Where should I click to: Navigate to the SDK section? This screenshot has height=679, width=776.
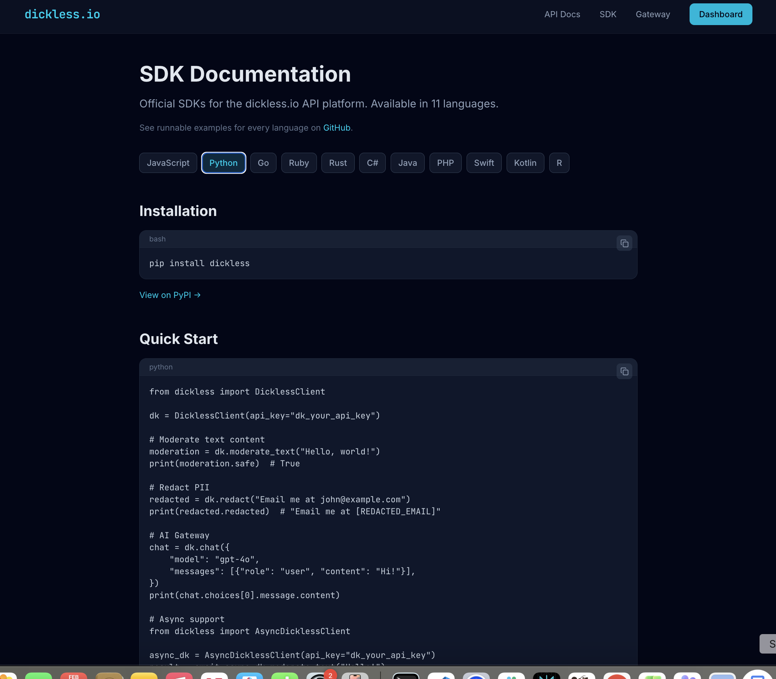(608, 14)
